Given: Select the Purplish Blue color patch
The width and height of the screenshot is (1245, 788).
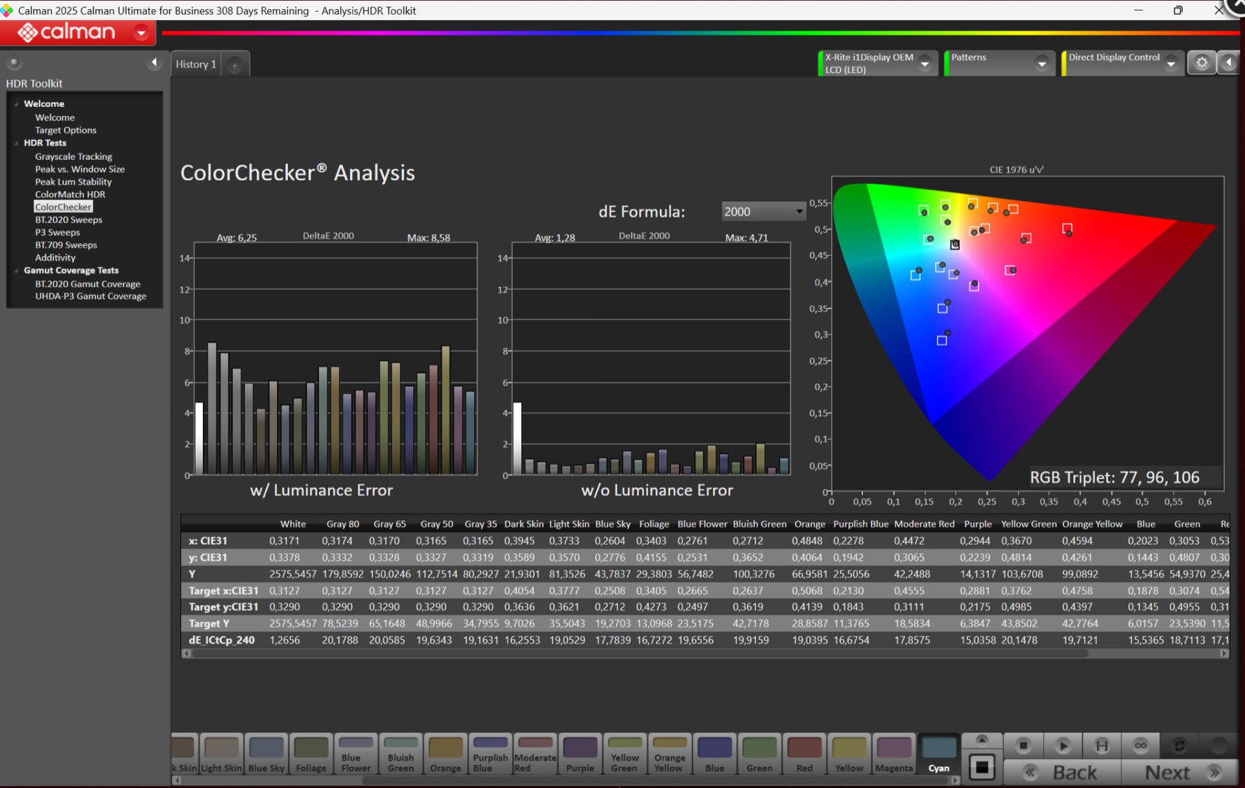Looking at the screenshot, I should click(490, 754).
